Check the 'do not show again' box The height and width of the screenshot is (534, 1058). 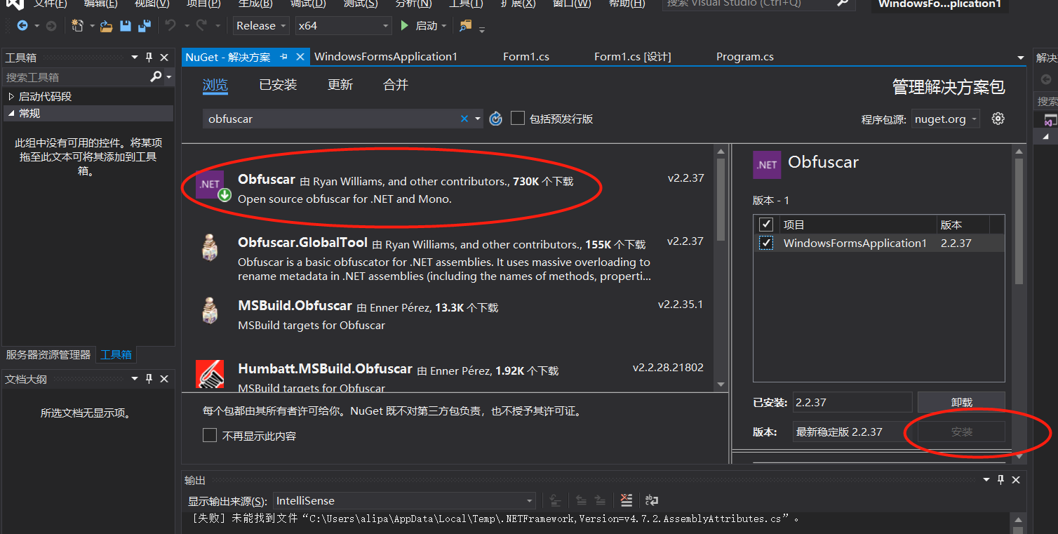(210, 436)
